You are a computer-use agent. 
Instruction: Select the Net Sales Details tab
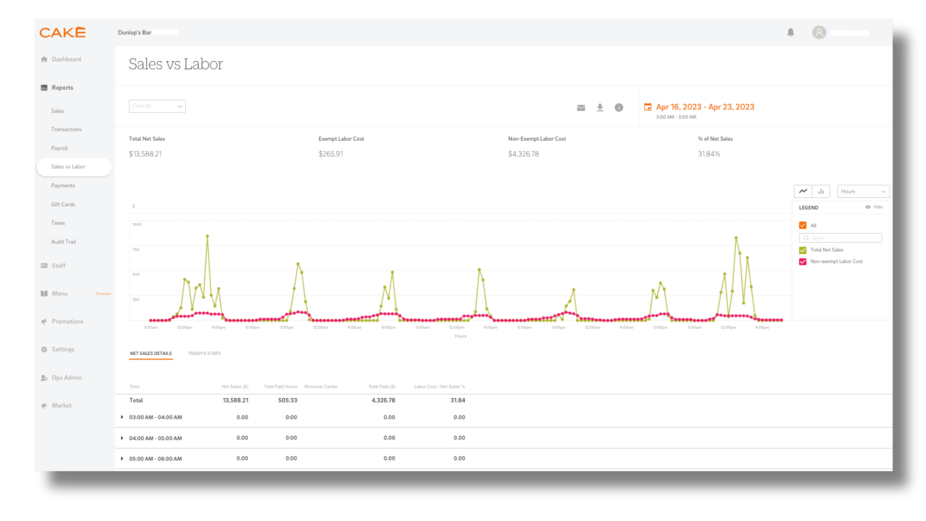pyautogui.click(x=151, y=353)
